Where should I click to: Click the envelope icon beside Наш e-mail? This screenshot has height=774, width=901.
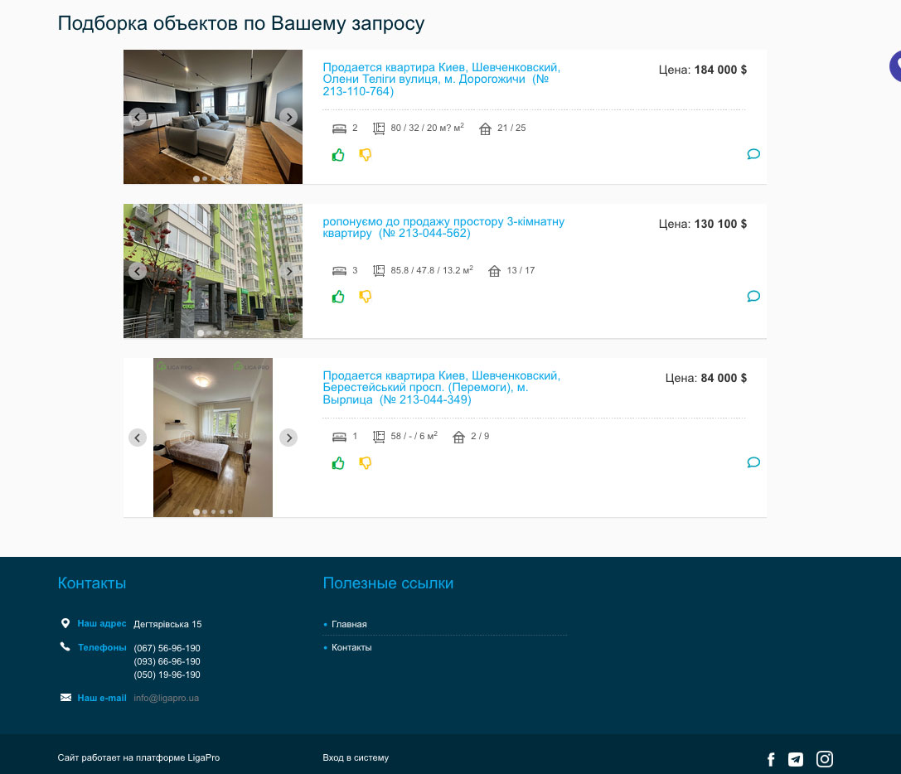[x=65, y=697]
